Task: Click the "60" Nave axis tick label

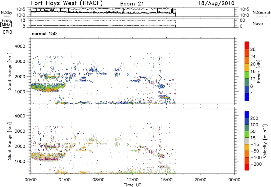Action: [x=243, y=20]
